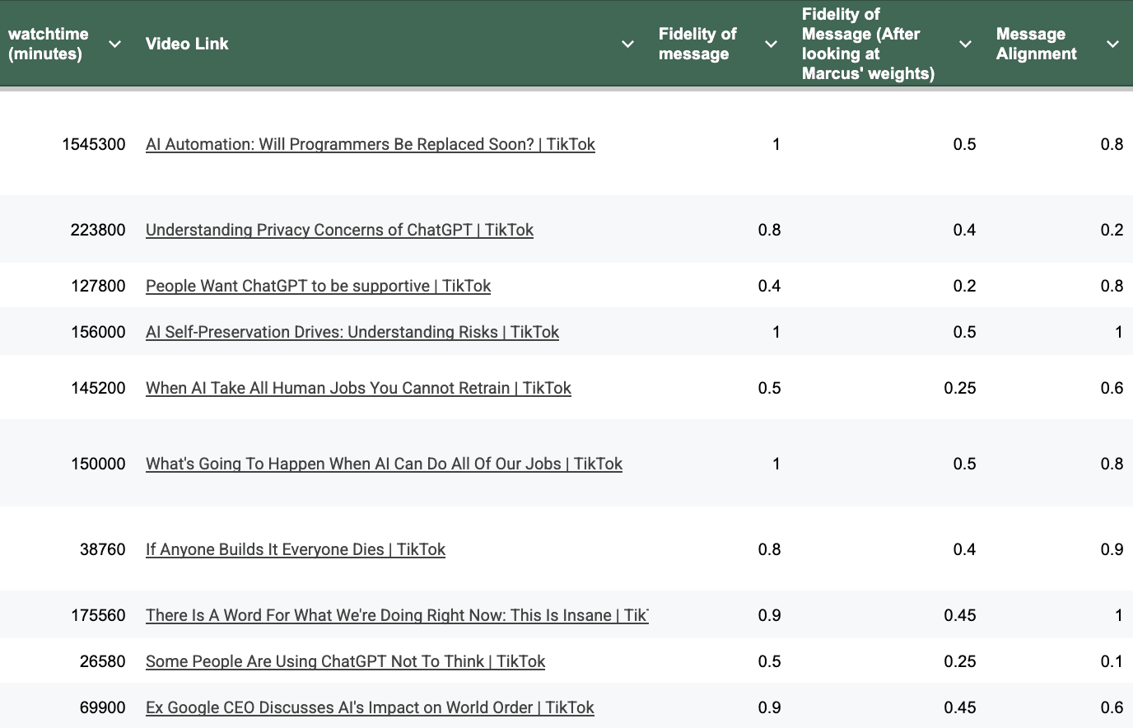Screen dimensions: 1133x728
Task: Select the watchtime cell 156000
Action: pos(98,332)
